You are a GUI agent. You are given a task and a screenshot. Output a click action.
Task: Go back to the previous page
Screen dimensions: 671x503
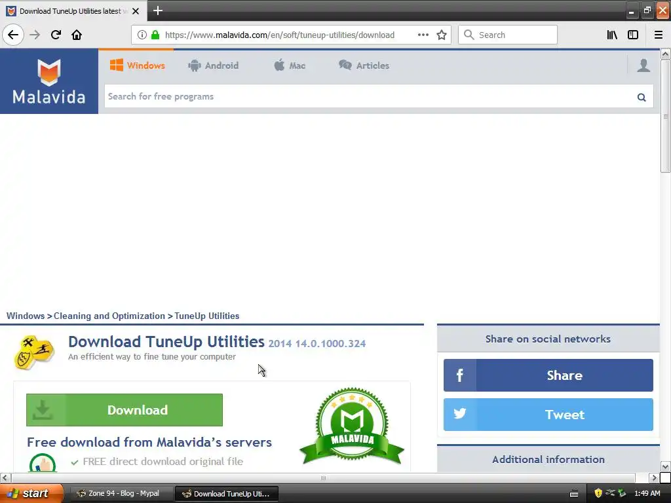pos(13,35)
